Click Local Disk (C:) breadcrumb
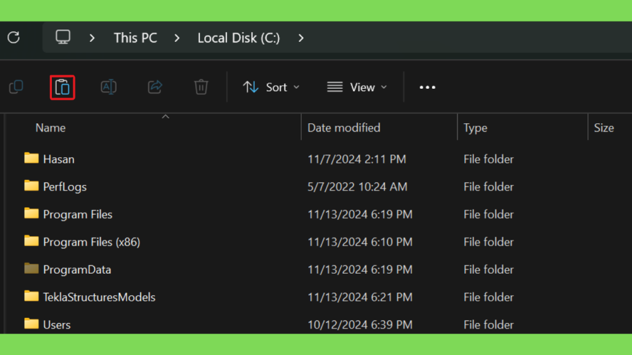632x355 pixels. 239,38
